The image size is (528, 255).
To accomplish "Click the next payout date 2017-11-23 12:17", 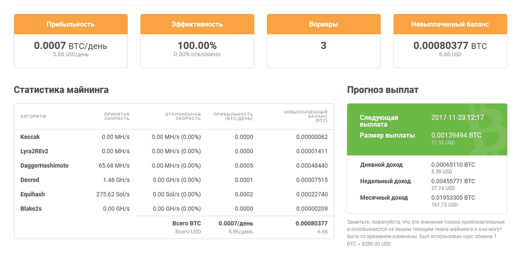I will click(x=458, y=118).
